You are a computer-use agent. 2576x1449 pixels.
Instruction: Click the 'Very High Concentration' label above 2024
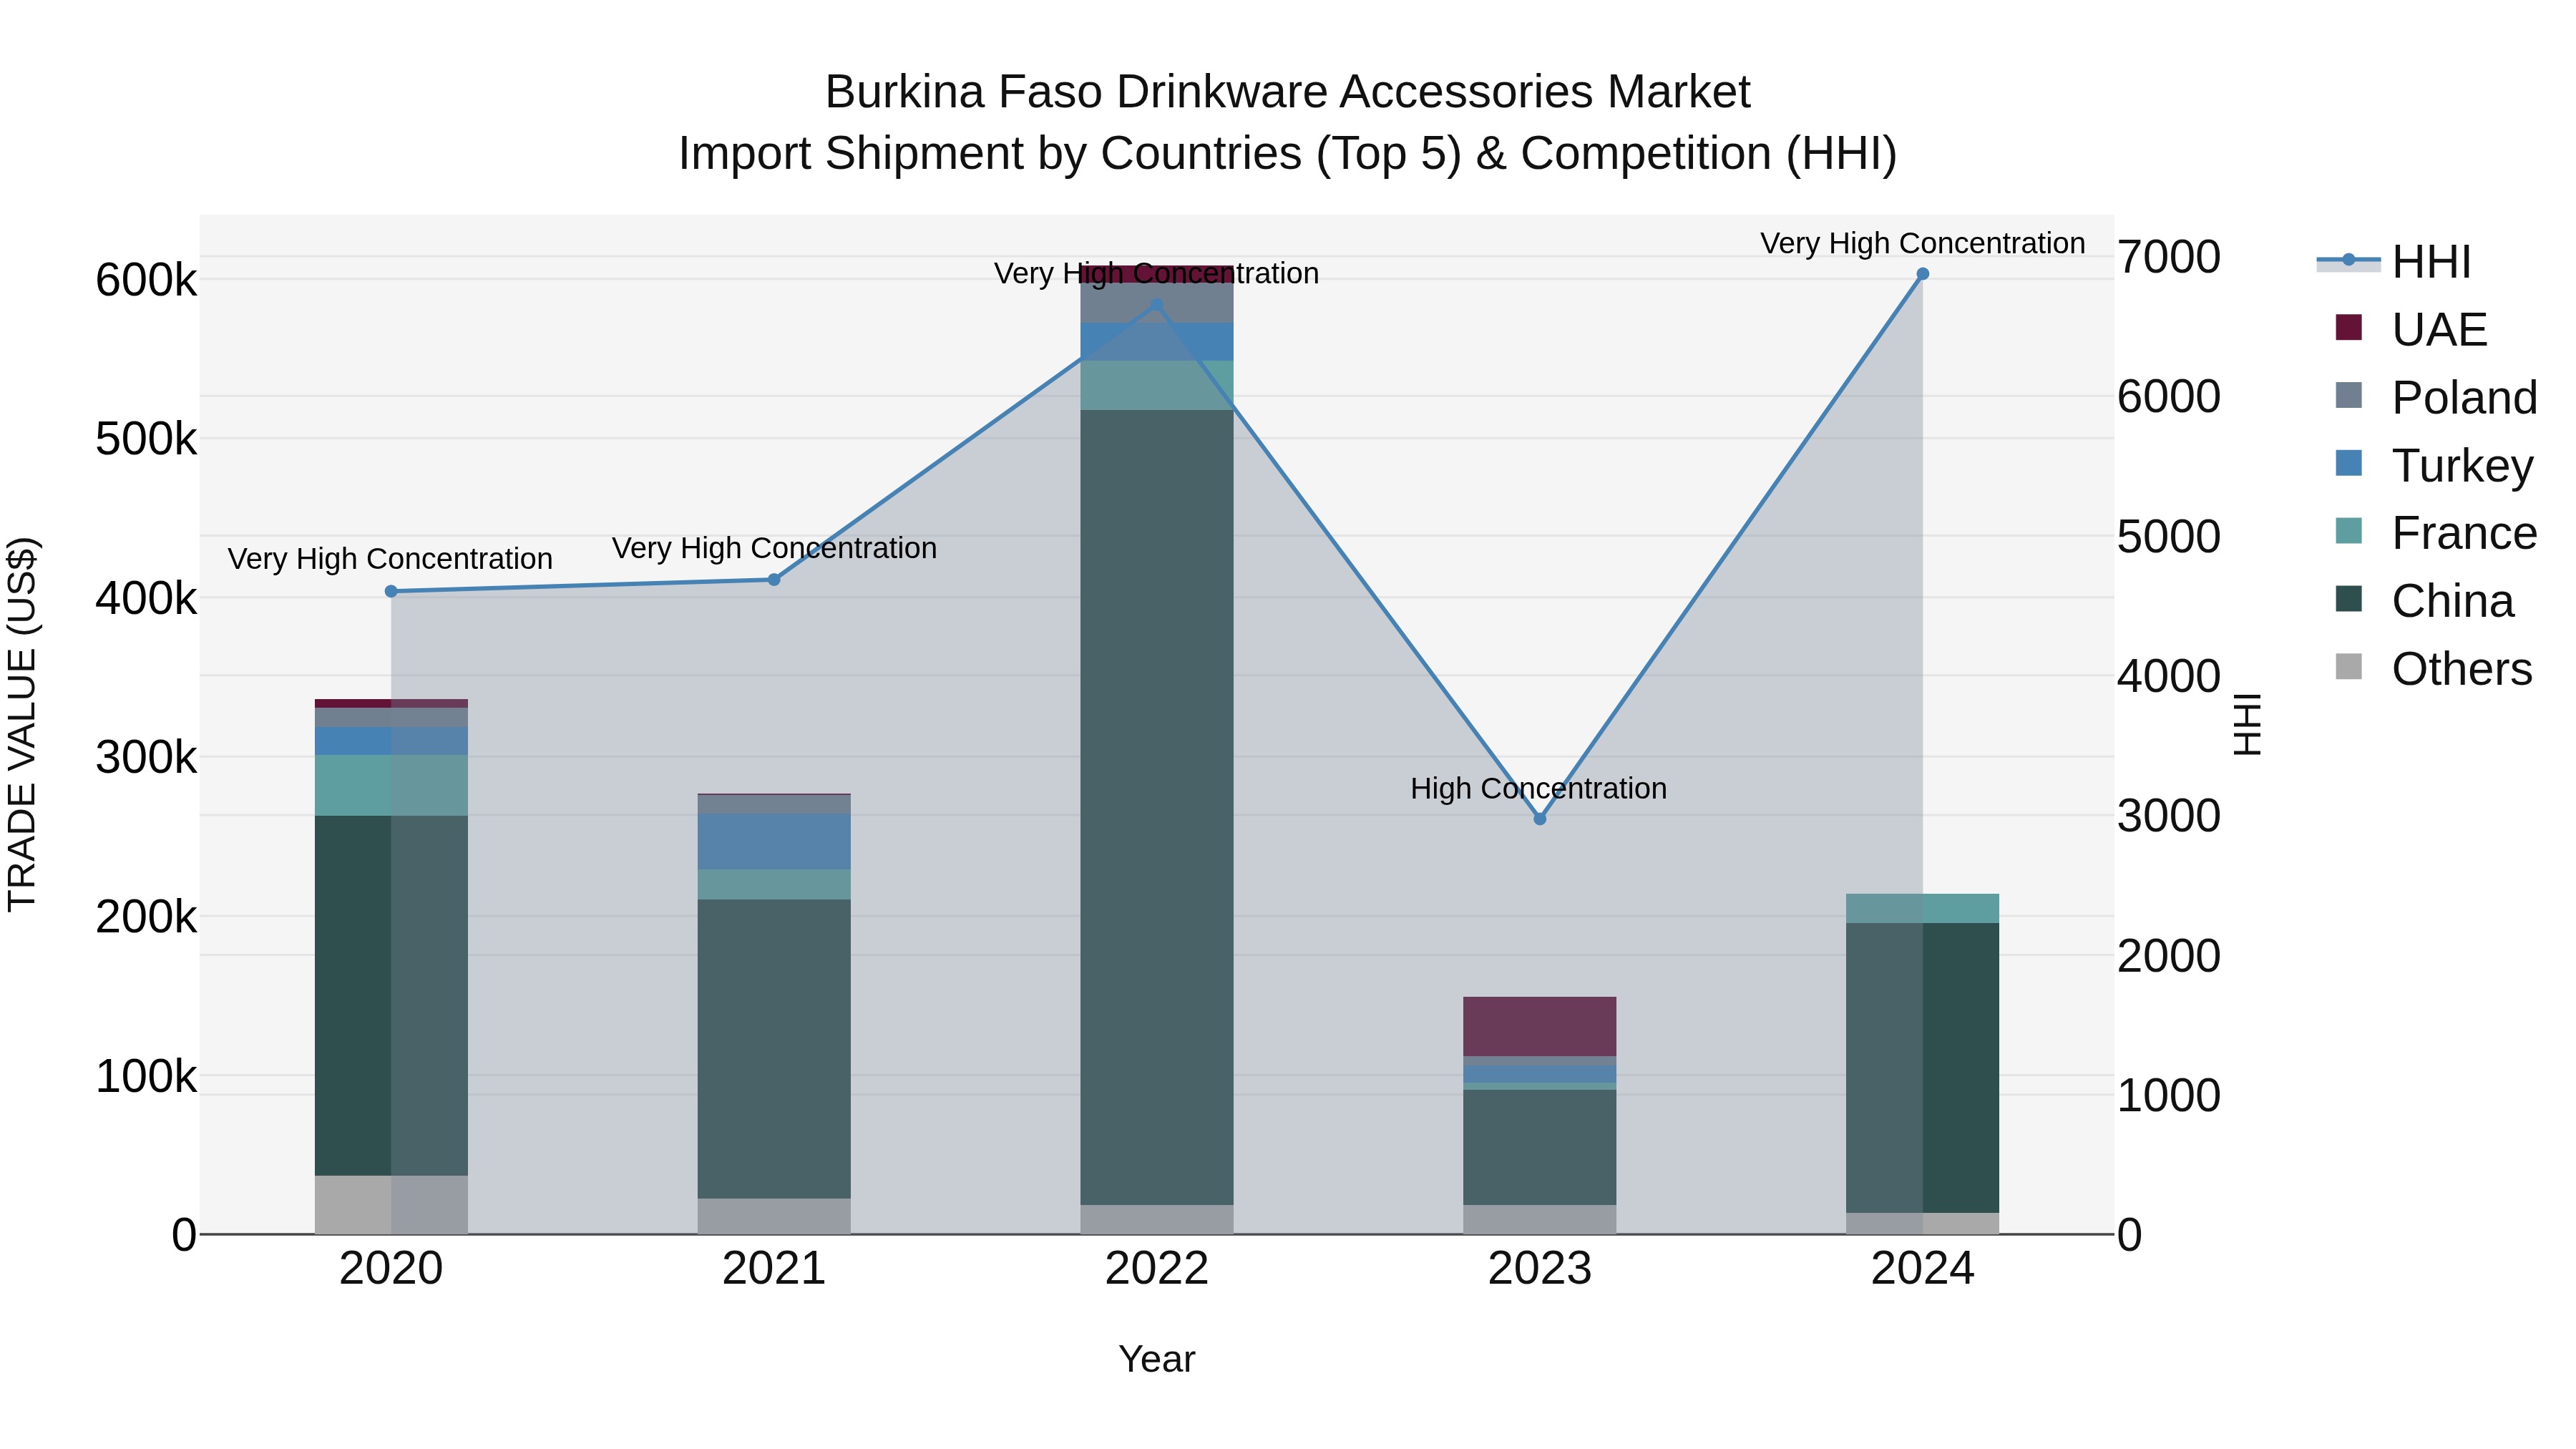point(1922,243)
